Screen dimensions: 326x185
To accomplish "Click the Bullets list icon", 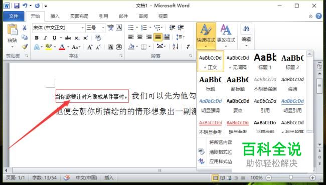I will pos(131,28).
